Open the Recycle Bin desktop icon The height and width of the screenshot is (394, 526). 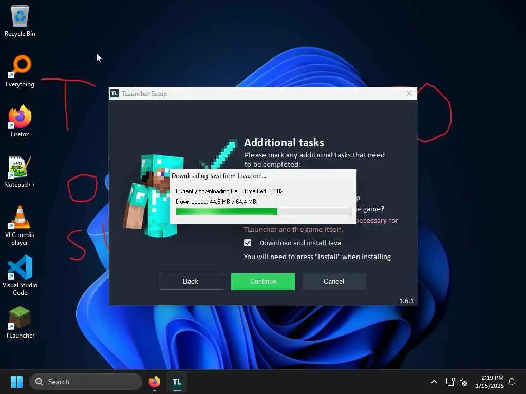(20, 21)
